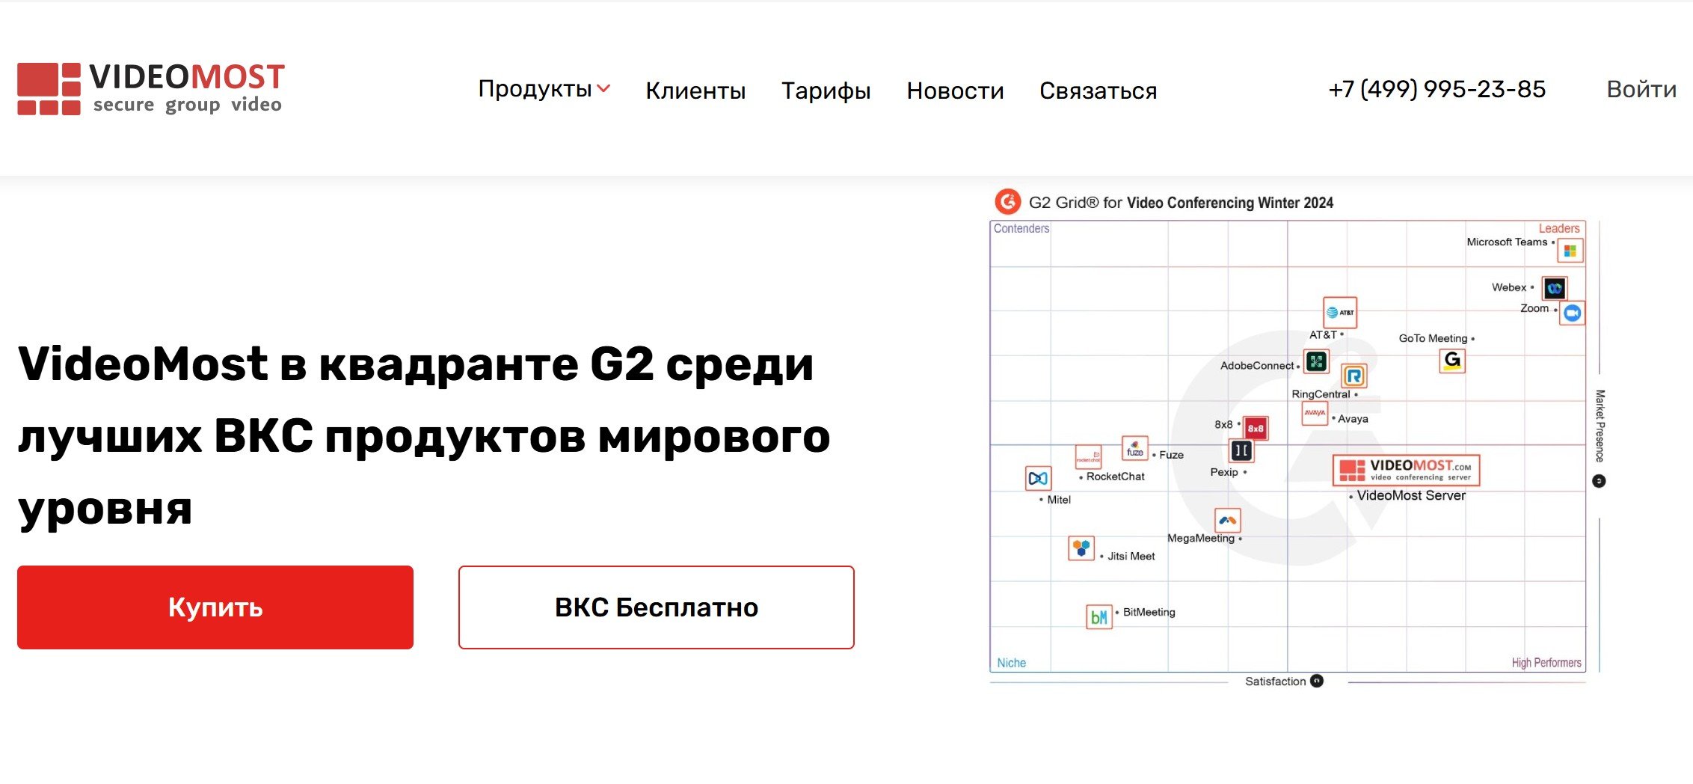Image resolution: width=1693 pixels, height=784 pixels.
Task: Select the RingCentral icon
Action: click(x=1354, y=376)
